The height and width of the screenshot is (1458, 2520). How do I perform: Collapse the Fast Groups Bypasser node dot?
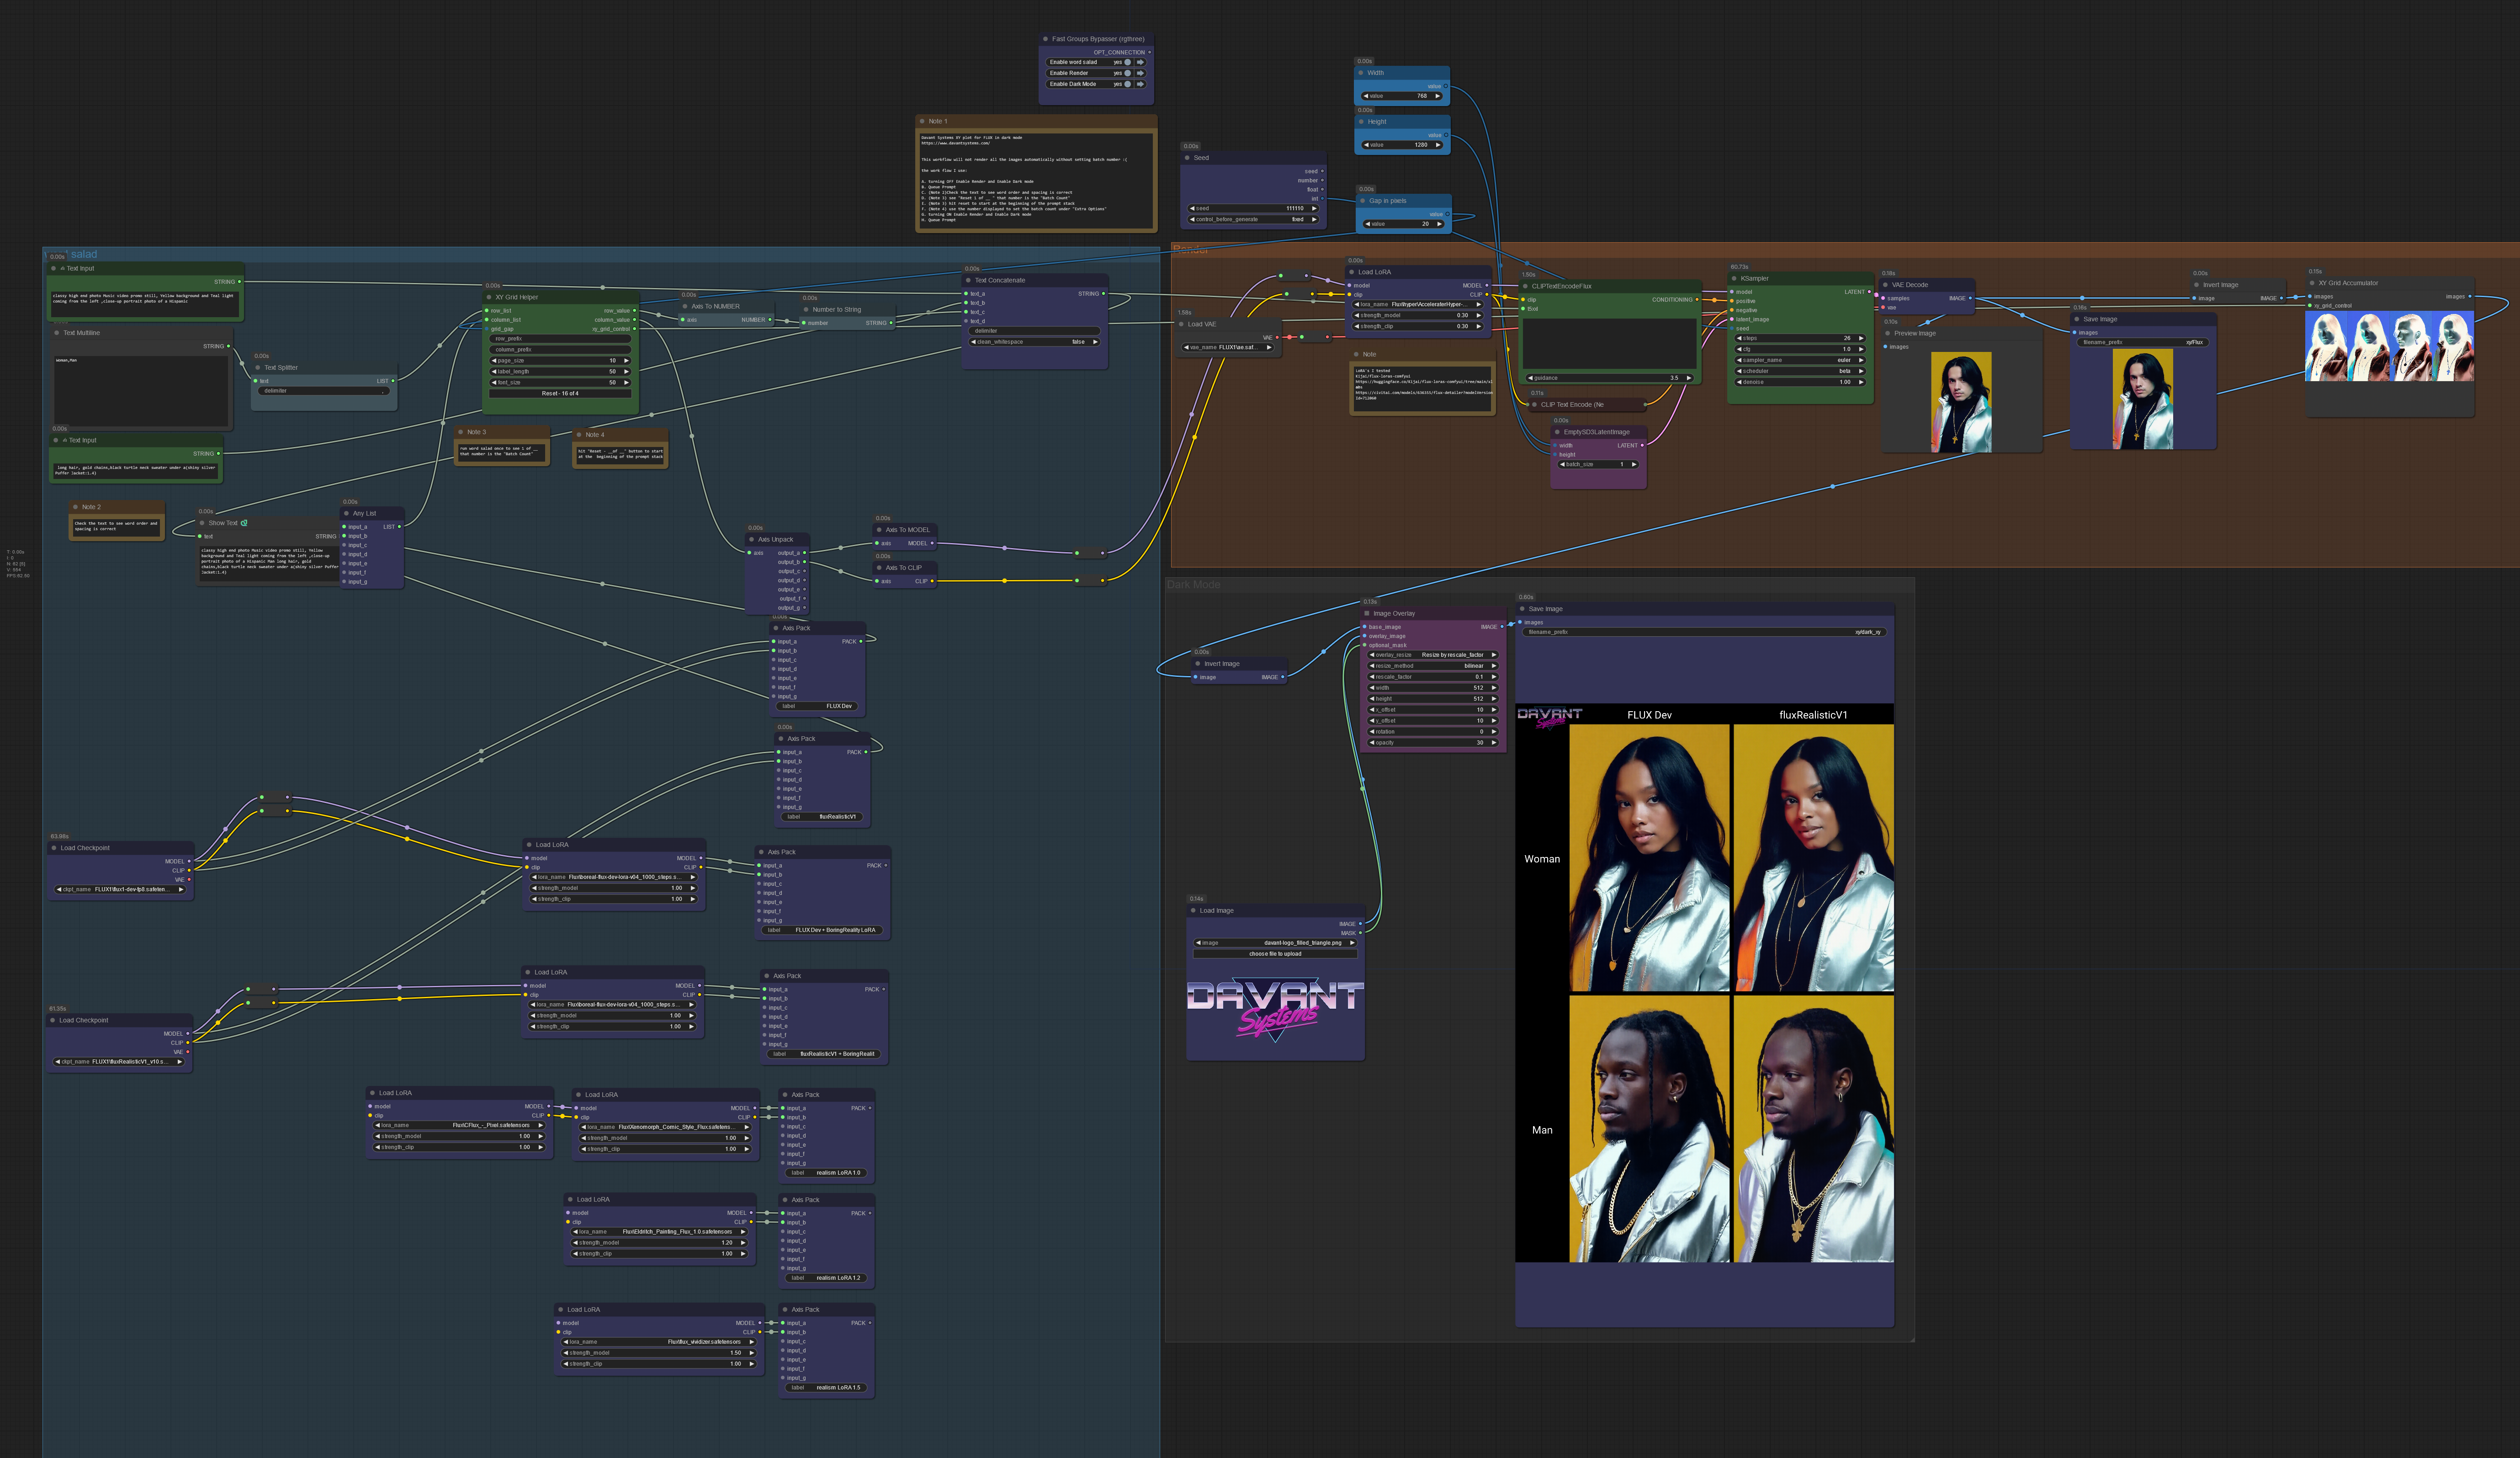(1046, 39)
